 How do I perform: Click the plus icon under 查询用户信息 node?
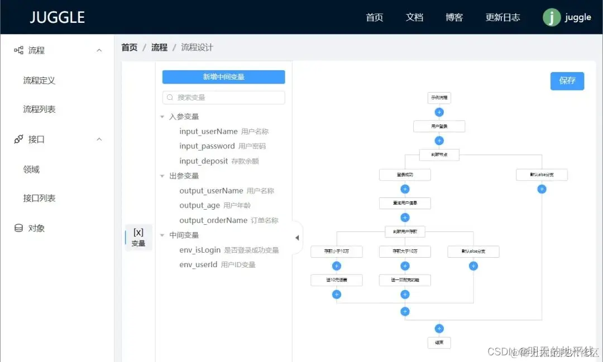point(405,217)
